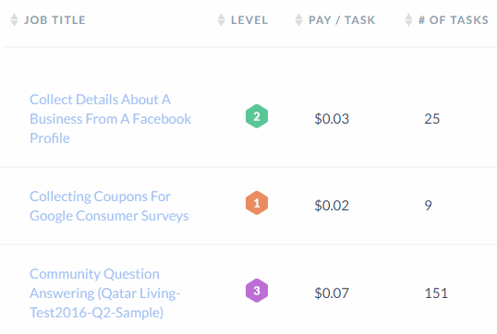Screen dimensions: 497x334
Task: Click the sort arrows beside # of Tasks
Action: coord(409,20)
